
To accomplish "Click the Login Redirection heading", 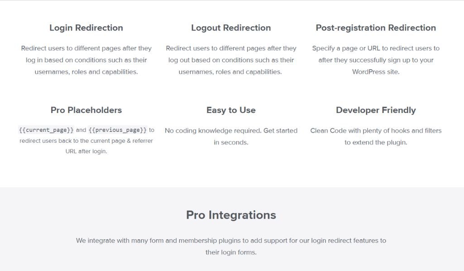I will pos(86,28).
